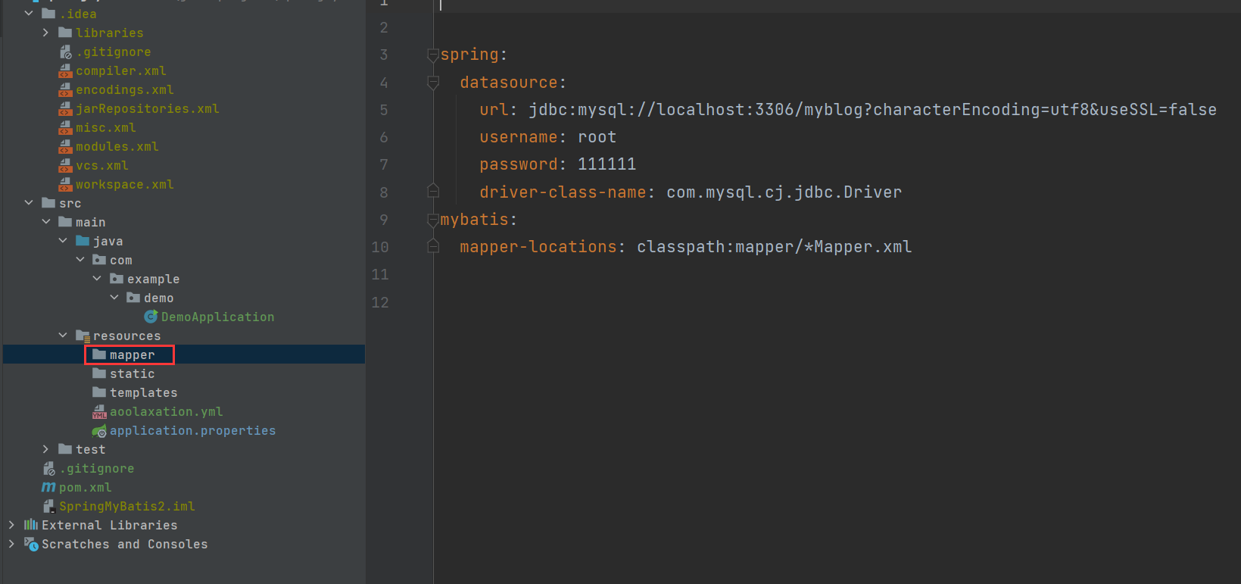Fold the mybatis block in gutter
Image resolution: width=1241 pixels, height=584 pixels.
pyautogui.click(x=433, y=220)
